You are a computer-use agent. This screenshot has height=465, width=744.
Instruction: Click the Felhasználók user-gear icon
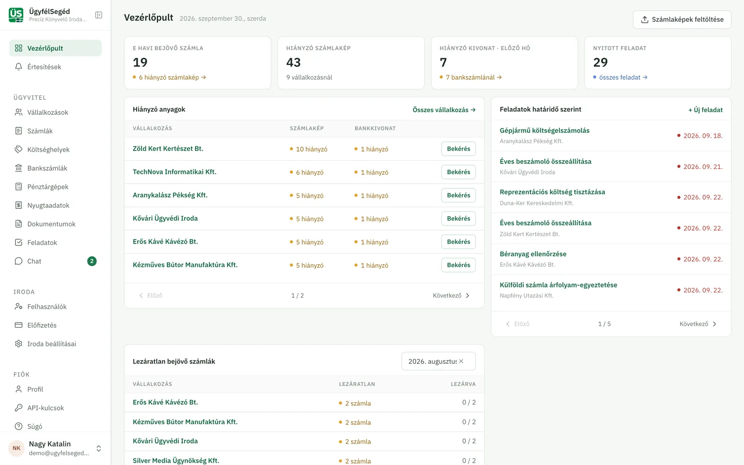point(19,307)
